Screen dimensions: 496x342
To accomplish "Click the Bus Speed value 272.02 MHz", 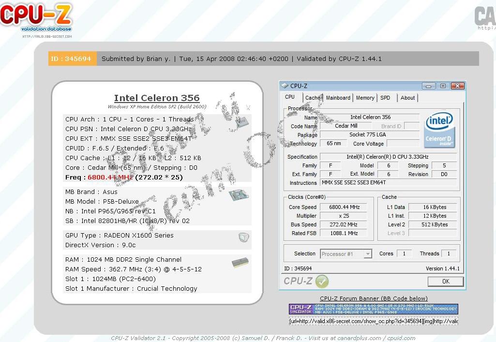I will (x=344, y=224).
